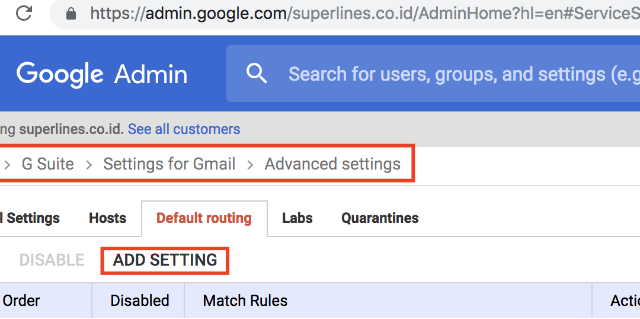
Task: Reload the page with the browser refresh icon
Action: [24, 13]
